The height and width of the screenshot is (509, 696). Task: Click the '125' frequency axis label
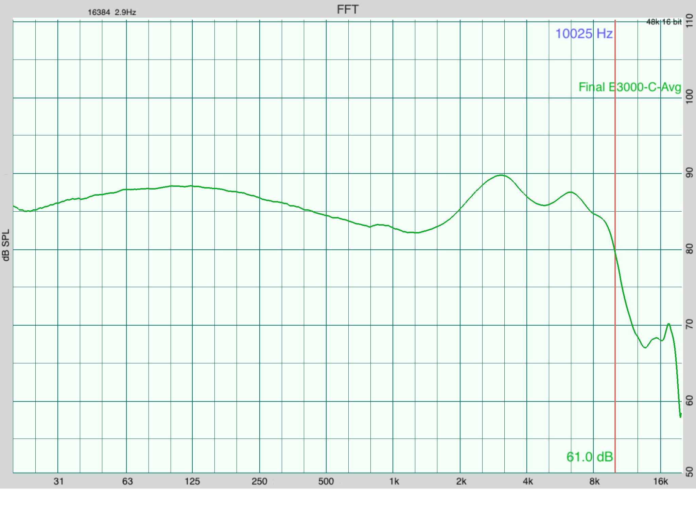(x=192, y=481)
